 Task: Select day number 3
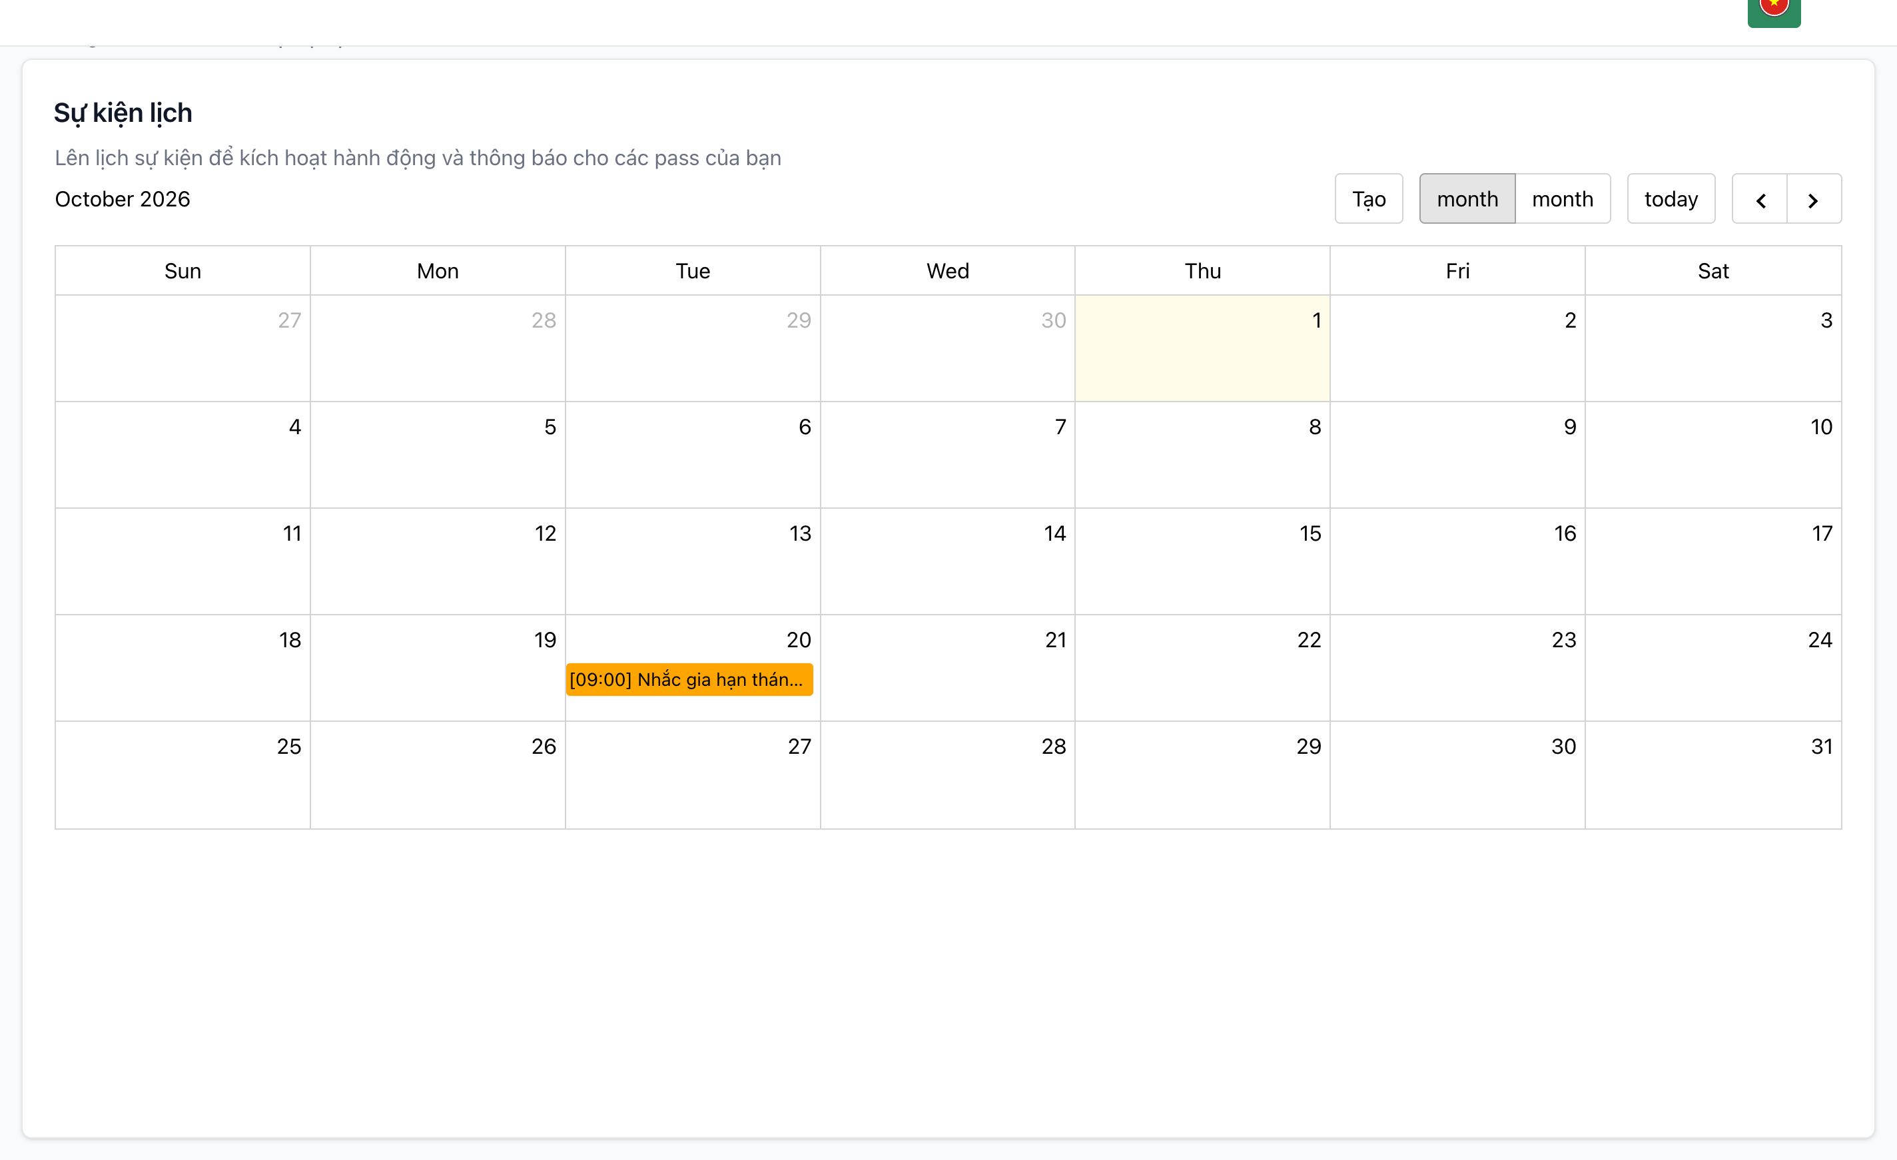1826,320
